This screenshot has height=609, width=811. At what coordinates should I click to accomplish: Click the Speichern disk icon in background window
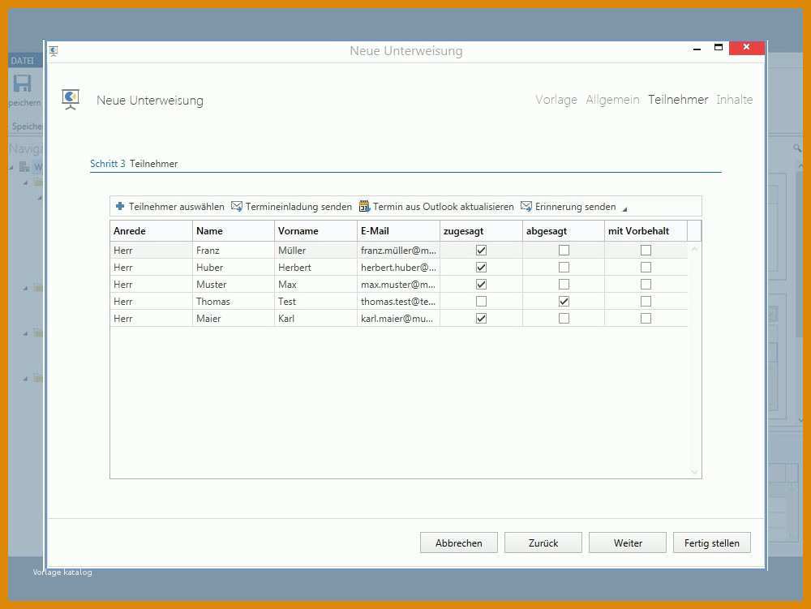[x=22, y=84]
